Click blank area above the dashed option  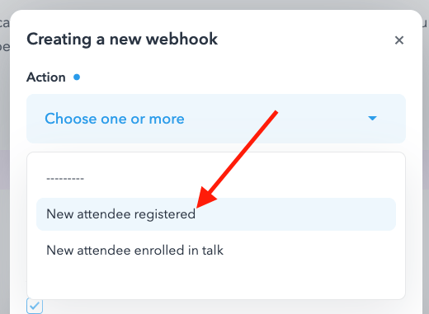(216, 163)
